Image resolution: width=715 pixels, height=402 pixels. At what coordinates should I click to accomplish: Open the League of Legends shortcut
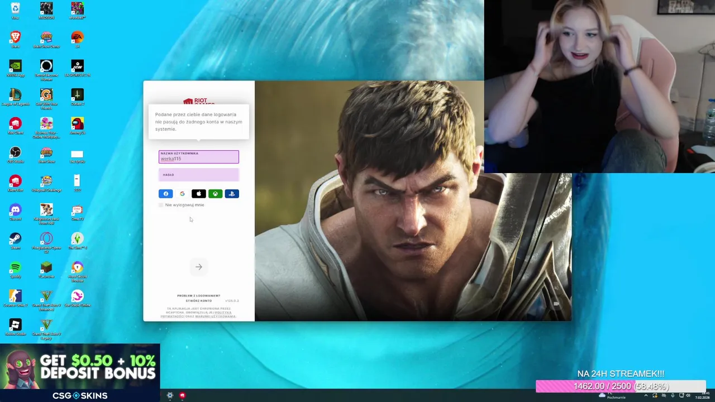pos(15,97)
